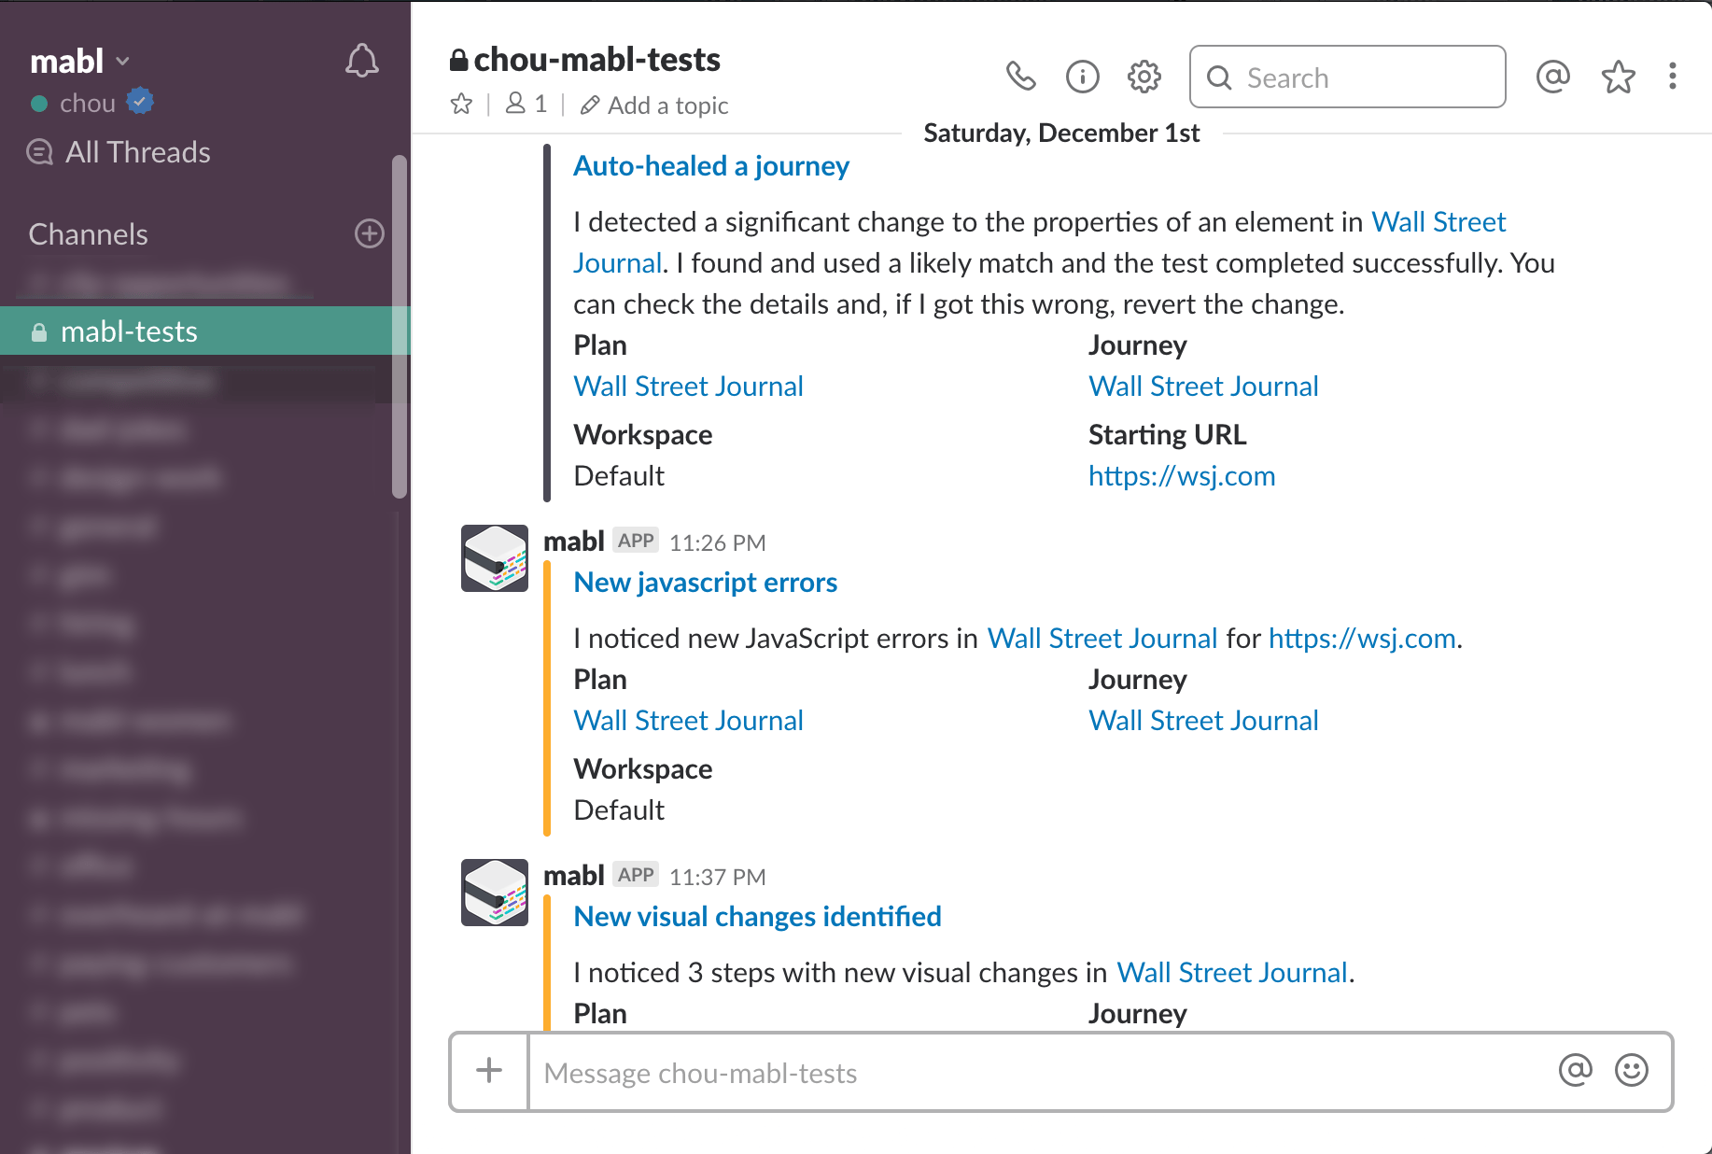Viewport: 1712px width, 1154px height.
Task: Open All Threads view
Action: click(x=119, y=151)
